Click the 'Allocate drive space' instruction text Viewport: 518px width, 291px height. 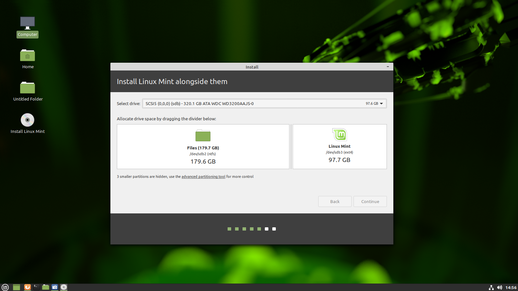[x=166, y=119]
